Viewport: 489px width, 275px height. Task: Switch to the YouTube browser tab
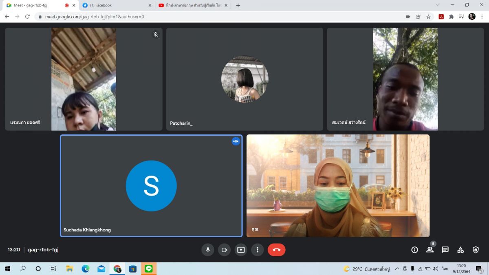[x=192, y=5]
